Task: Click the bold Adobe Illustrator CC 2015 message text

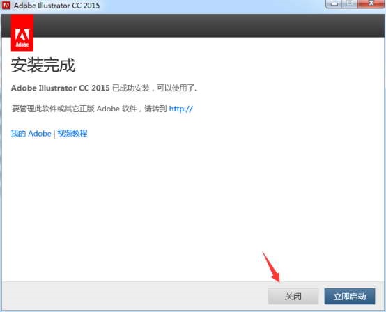Action: tap(61, 88)
